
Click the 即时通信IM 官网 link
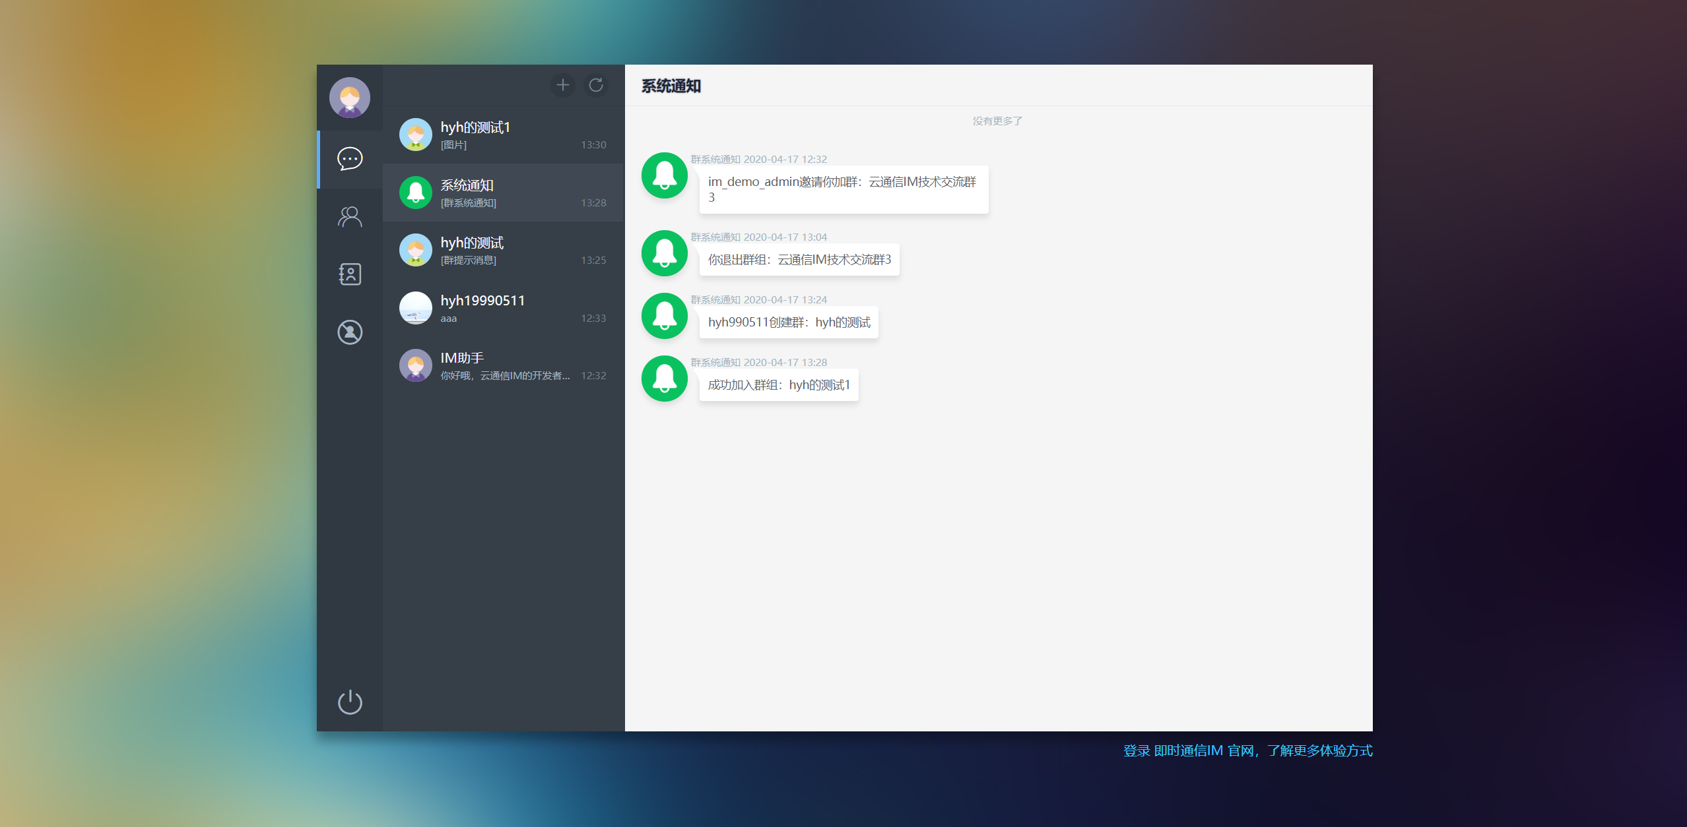point(1203,750)
